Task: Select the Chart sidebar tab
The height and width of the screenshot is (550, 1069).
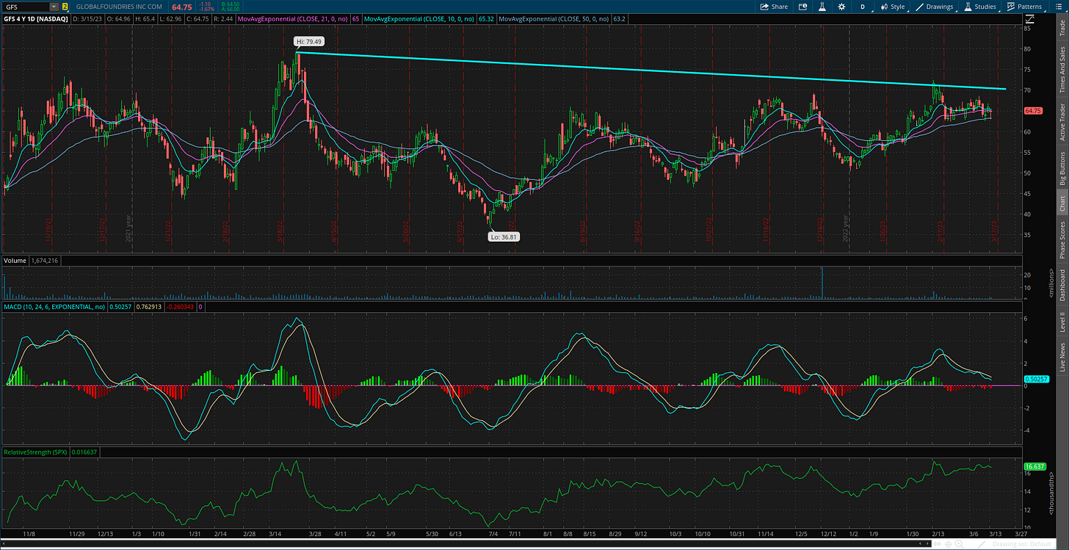Action: (x=1062, y=203)
